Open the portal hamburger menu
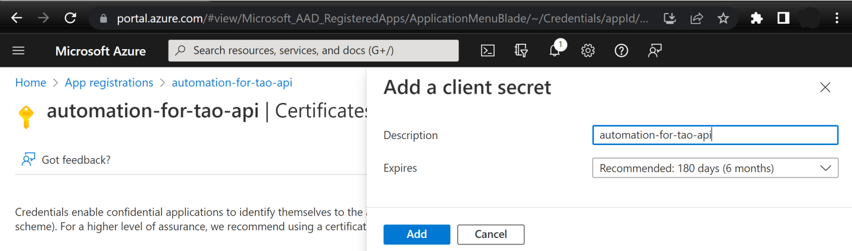Screen dimensions: 852x251 pyautogui.click(x=18, y=51)
